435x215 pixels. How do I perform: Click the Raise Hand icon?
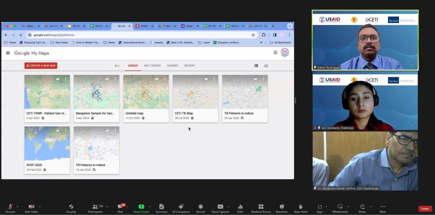click(x=301, y=207)
